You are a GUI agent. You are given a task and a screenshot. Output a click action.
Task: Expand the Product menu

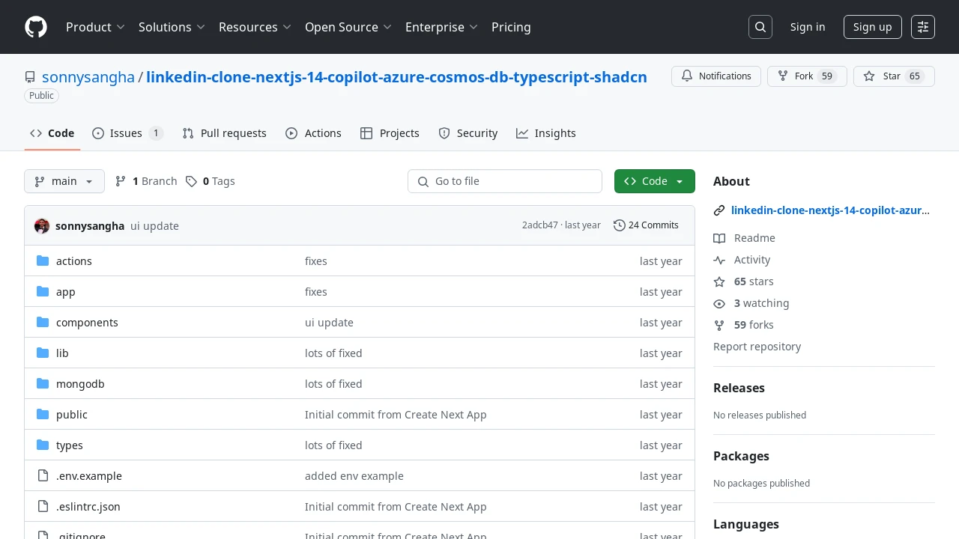[x=95, y=27]
